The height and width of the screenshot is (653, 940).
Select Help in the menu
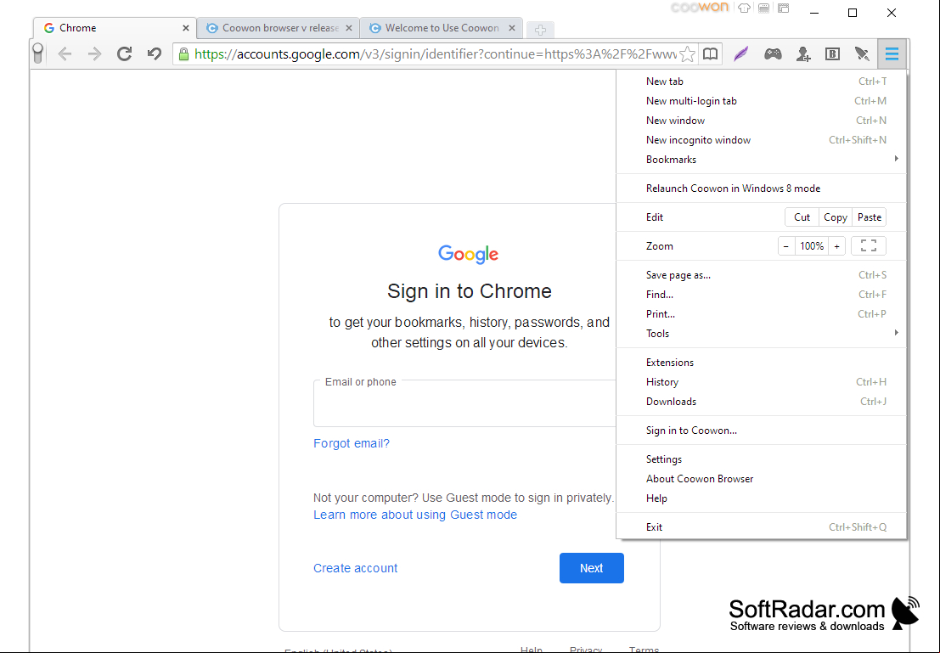762,498
